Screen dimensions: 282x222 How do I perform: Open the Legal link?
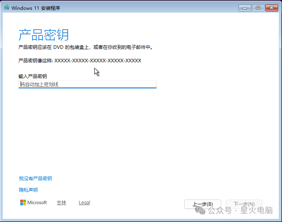pos(84,203)
